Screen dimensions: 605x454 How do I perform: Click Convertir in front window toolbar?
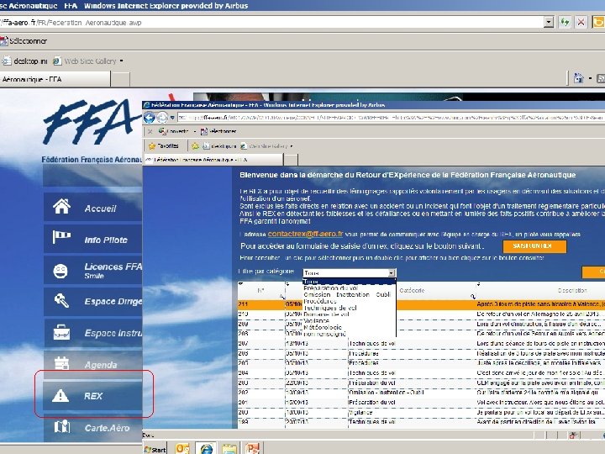(x=174, y=132)
